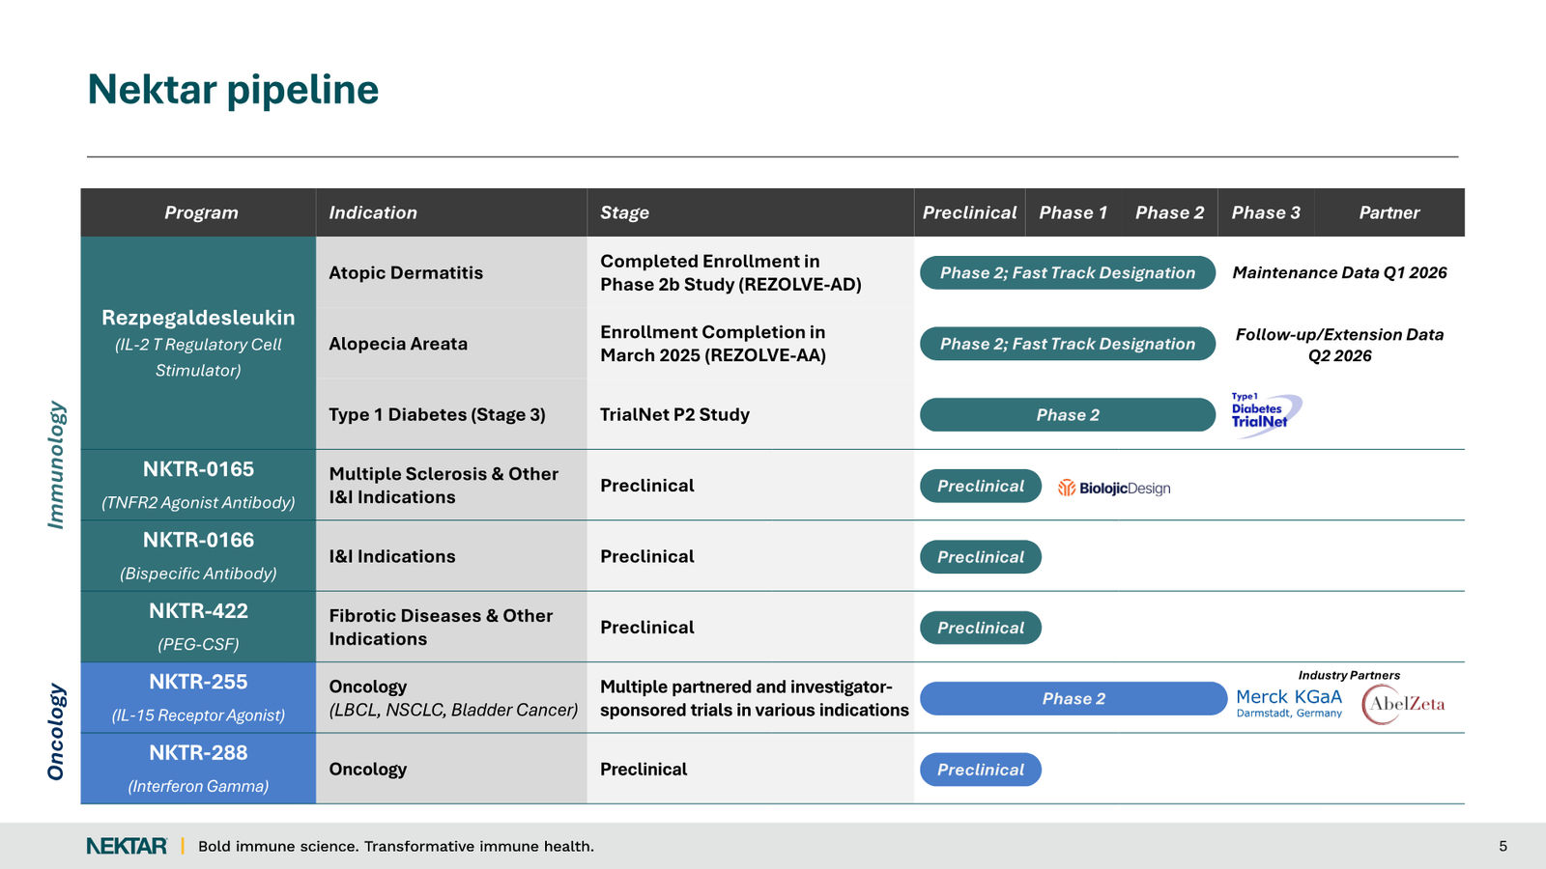Click the NKTR-0165 program name

(198, 469)
